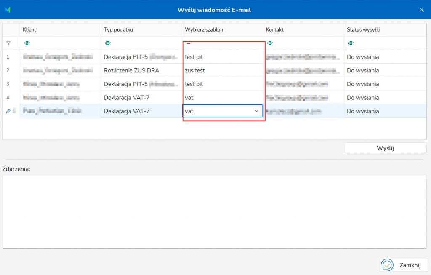The height and width of the screenshot is (275, 431).
Task: Sort by Wybierz szablon column header
Action: 222,30
